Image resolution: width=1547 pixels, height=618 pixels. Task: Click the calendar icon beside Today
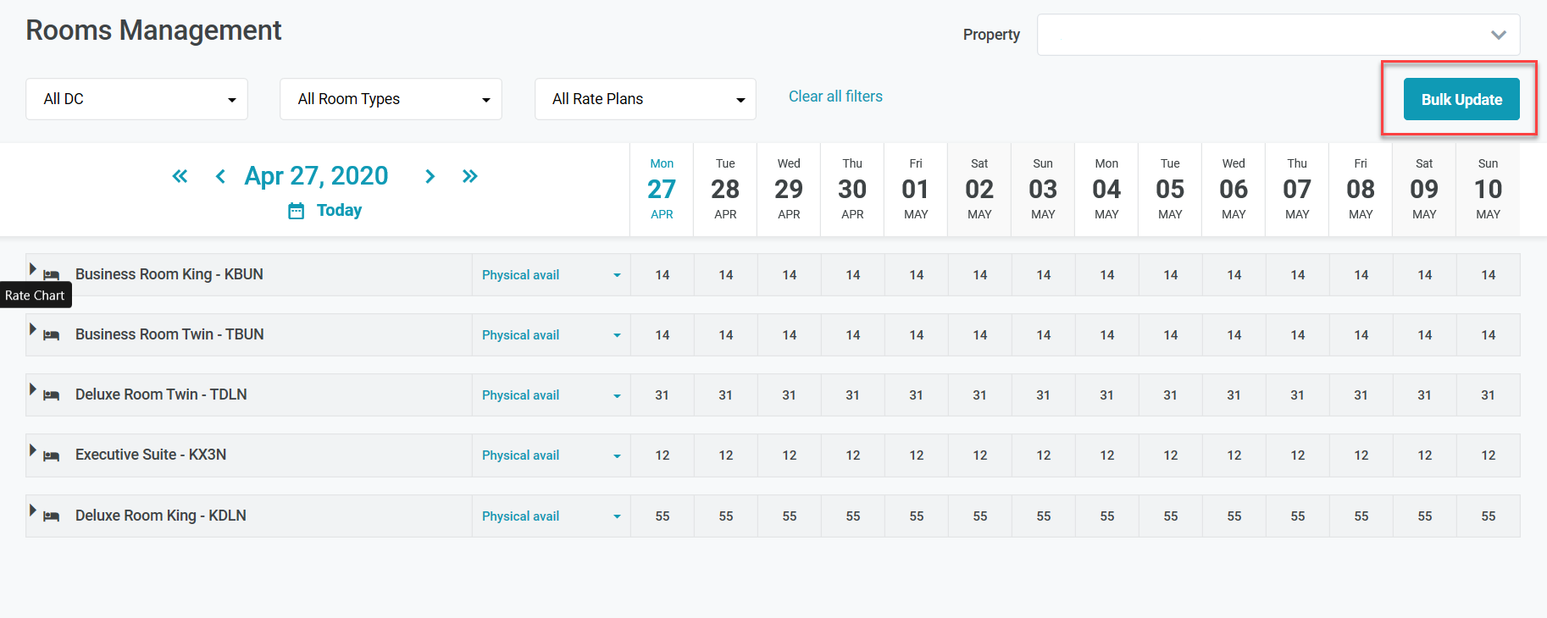(x=296, y=211)
